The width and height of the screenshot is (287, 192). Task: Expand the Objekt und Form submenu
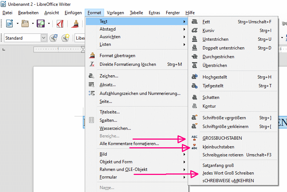pos(137,162)
